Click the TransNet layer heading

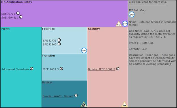click(49, 56)
